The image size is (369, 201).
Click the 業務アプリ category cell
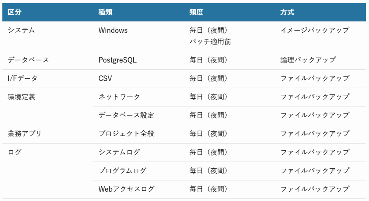tap(25, 134)
